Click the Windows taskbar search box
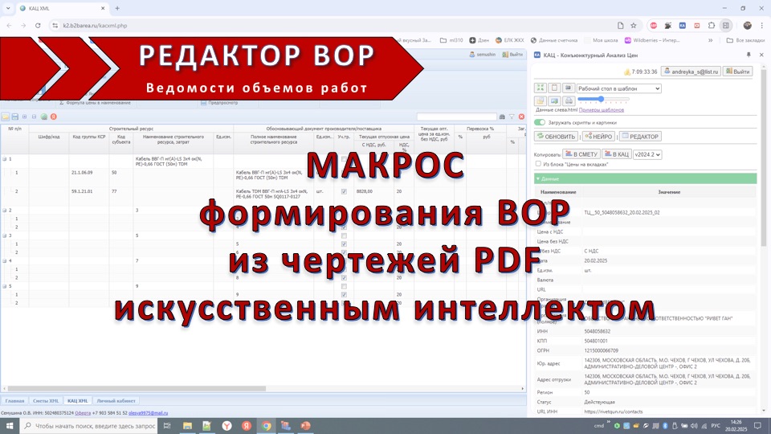This screenshot has width=771, height=434. (x=90, y=426)
